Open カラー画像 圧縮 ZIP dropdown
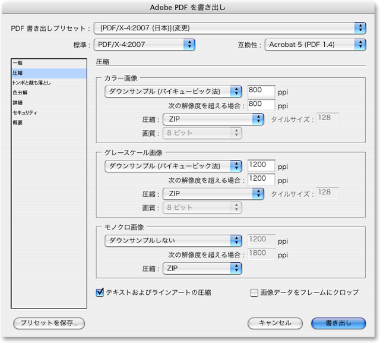 tap(213, 119)
